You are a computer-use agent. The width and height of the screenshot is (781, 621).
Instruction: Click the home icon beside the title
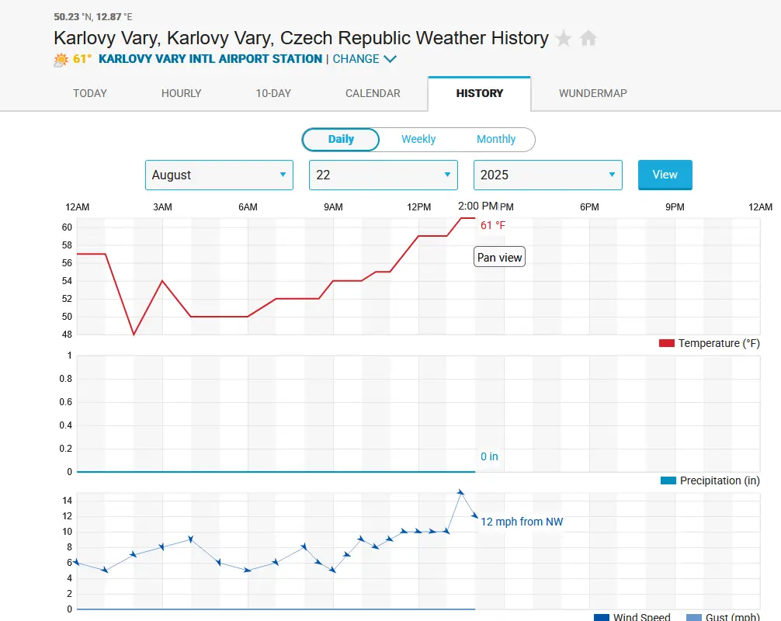pyautogui.click(x=588, y=38)
